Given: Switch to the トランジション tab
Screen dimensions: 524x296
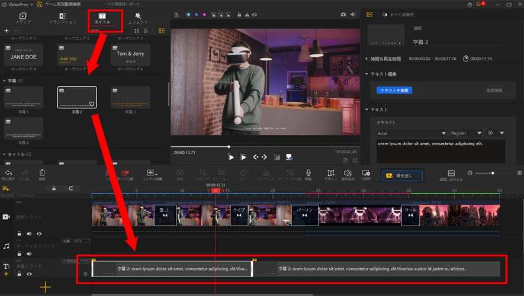Looking at the screenshot, I should tap(62, 18).
